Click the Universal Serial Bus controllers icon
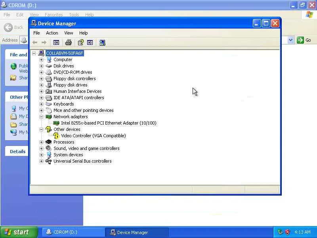 pyautogui.click(x=49, y=161)
